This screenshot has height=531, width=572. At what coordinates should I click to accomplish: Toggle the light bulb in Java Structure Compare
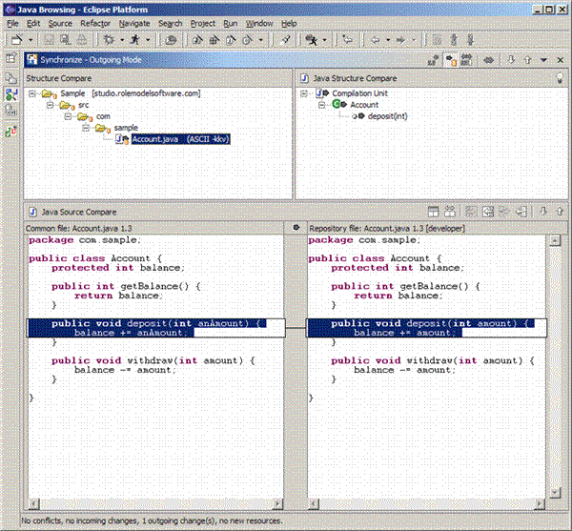pos(560,78)
